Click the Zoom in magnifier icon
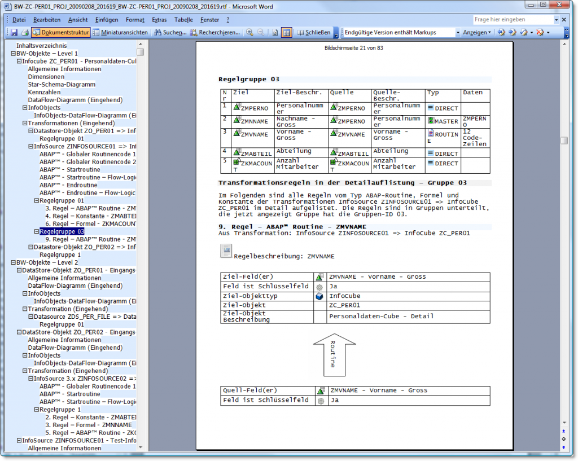The width and height of the screenshot is (578, 461). tap(250, 32)
